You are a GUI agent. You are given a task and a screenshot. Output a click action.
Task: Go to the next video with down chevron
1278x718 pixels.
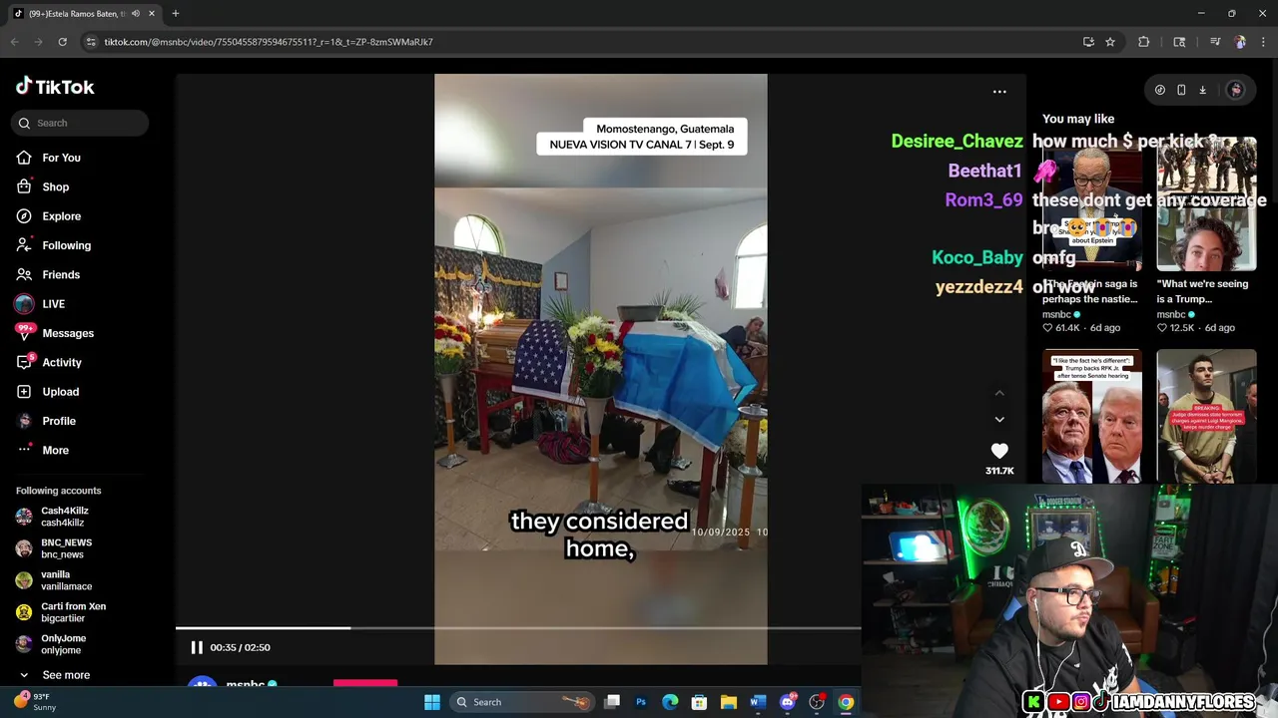click(999, 420)
